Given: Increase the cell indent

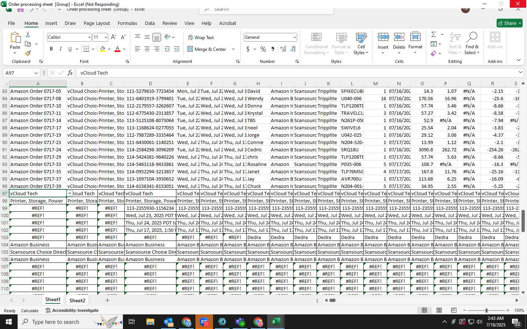Looking at the screenshot, I should [177, 49].
